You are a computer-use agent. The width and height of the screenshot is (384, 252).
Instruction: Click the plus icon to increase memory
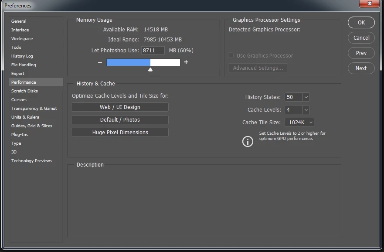pos(186,62)
